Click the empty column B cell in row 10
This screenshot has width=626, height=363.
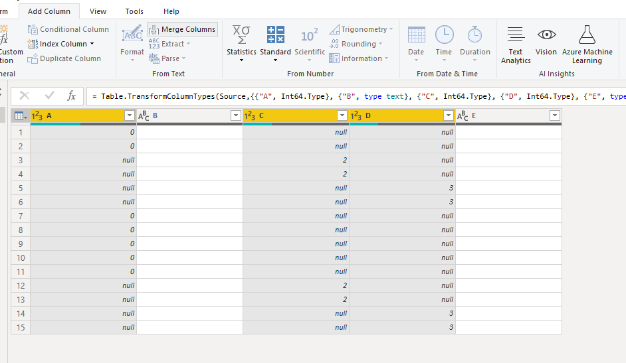click(x=190, y=257)
